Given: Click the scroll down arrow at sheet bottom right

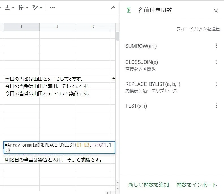Looking at the screenshot, I should click(118, 188).
